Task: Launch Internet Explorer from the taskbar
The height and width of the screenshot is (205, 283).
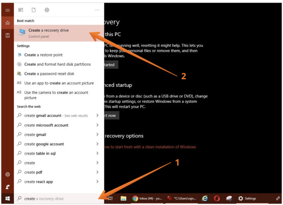Action: coord(205,198)
